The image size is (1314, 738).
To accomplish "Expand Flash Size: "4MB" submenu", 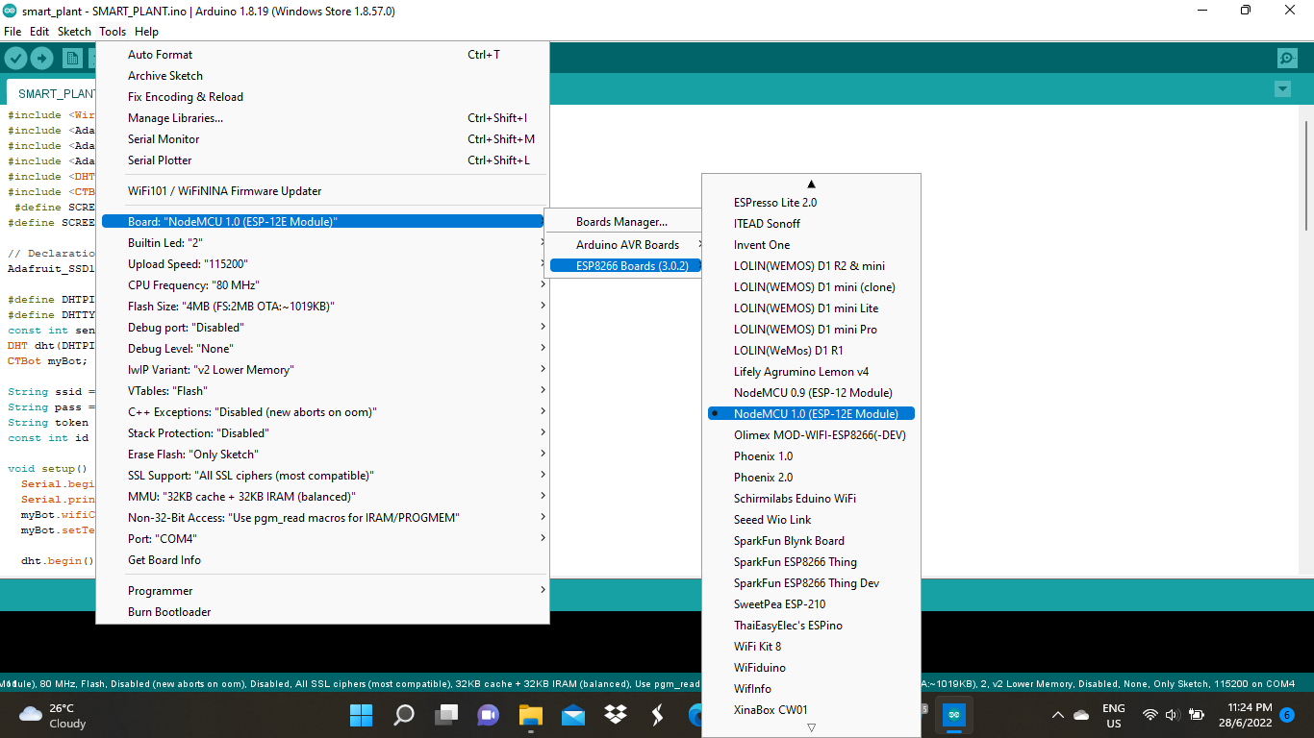I will click(323, 307).
